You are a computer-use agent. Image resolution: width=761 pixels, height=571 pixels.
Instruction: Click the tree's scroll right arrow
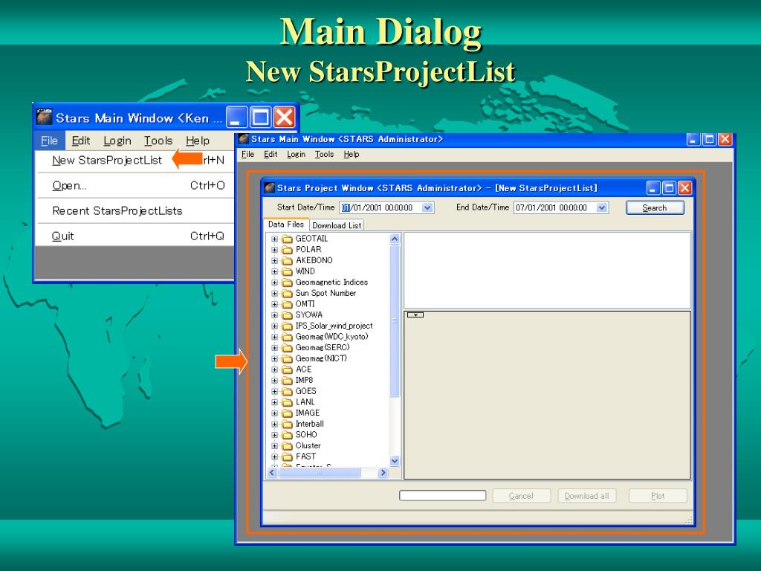(383, 472)
